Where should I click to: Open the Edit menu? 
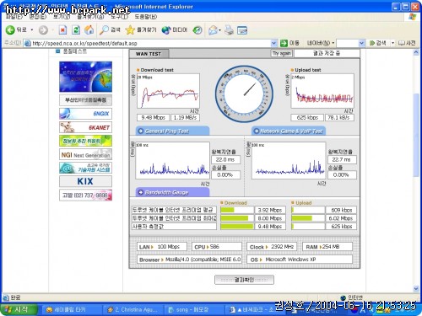tap(37, 17)
